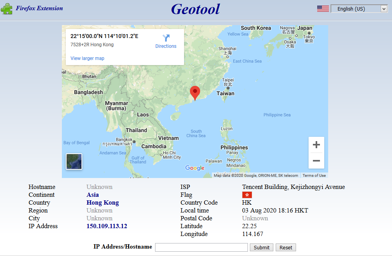Click the US flag icon
This screenshot has height=256, width=392.
(323, 9)
